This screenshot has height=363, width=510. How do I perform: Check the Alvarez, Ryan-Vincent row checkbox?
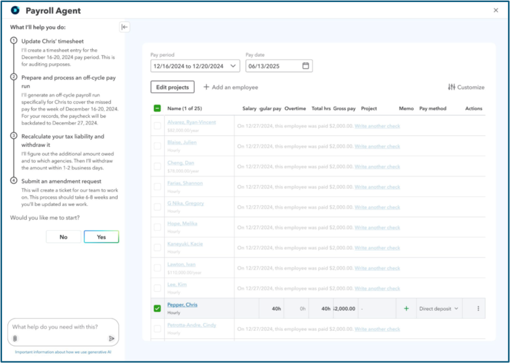tap(157, 126)
